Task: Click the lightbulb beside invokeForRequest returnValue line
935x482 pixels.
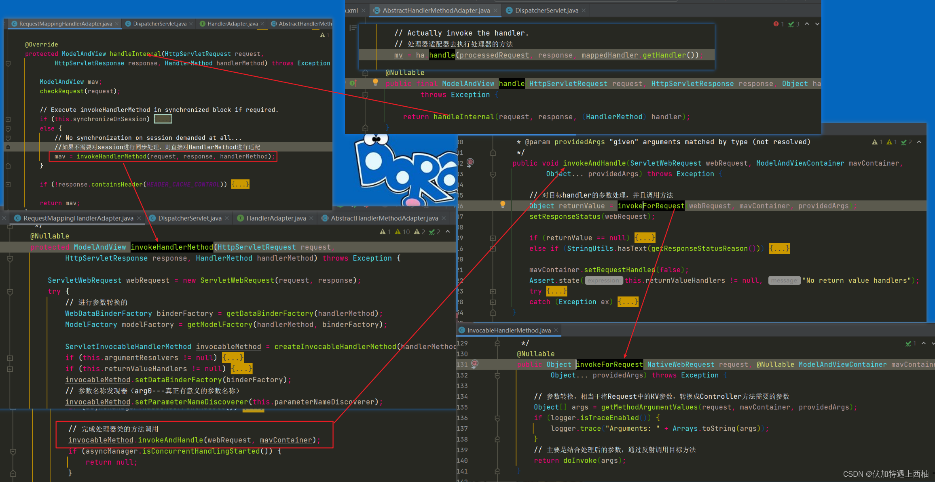Action: point(503,204)
